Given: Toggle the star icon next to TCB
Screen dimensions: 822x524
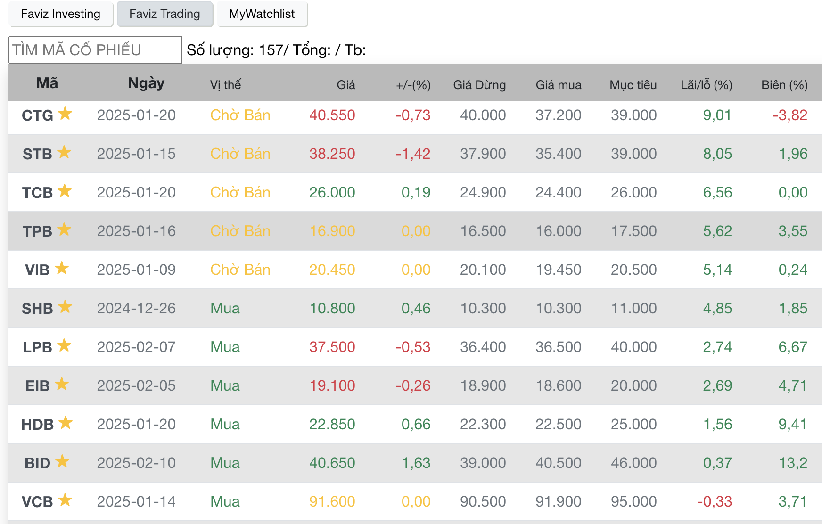Looking at the screenshot, I should pos(65,191).
